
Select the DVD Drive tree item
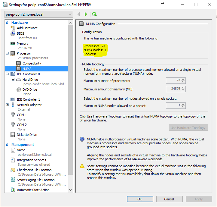pos(30,89)
